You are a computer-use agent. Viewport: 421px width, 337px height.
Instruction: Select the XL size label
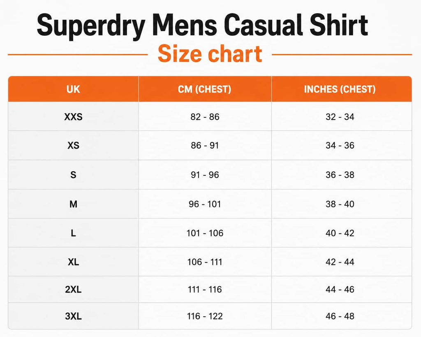click(73, 262)
